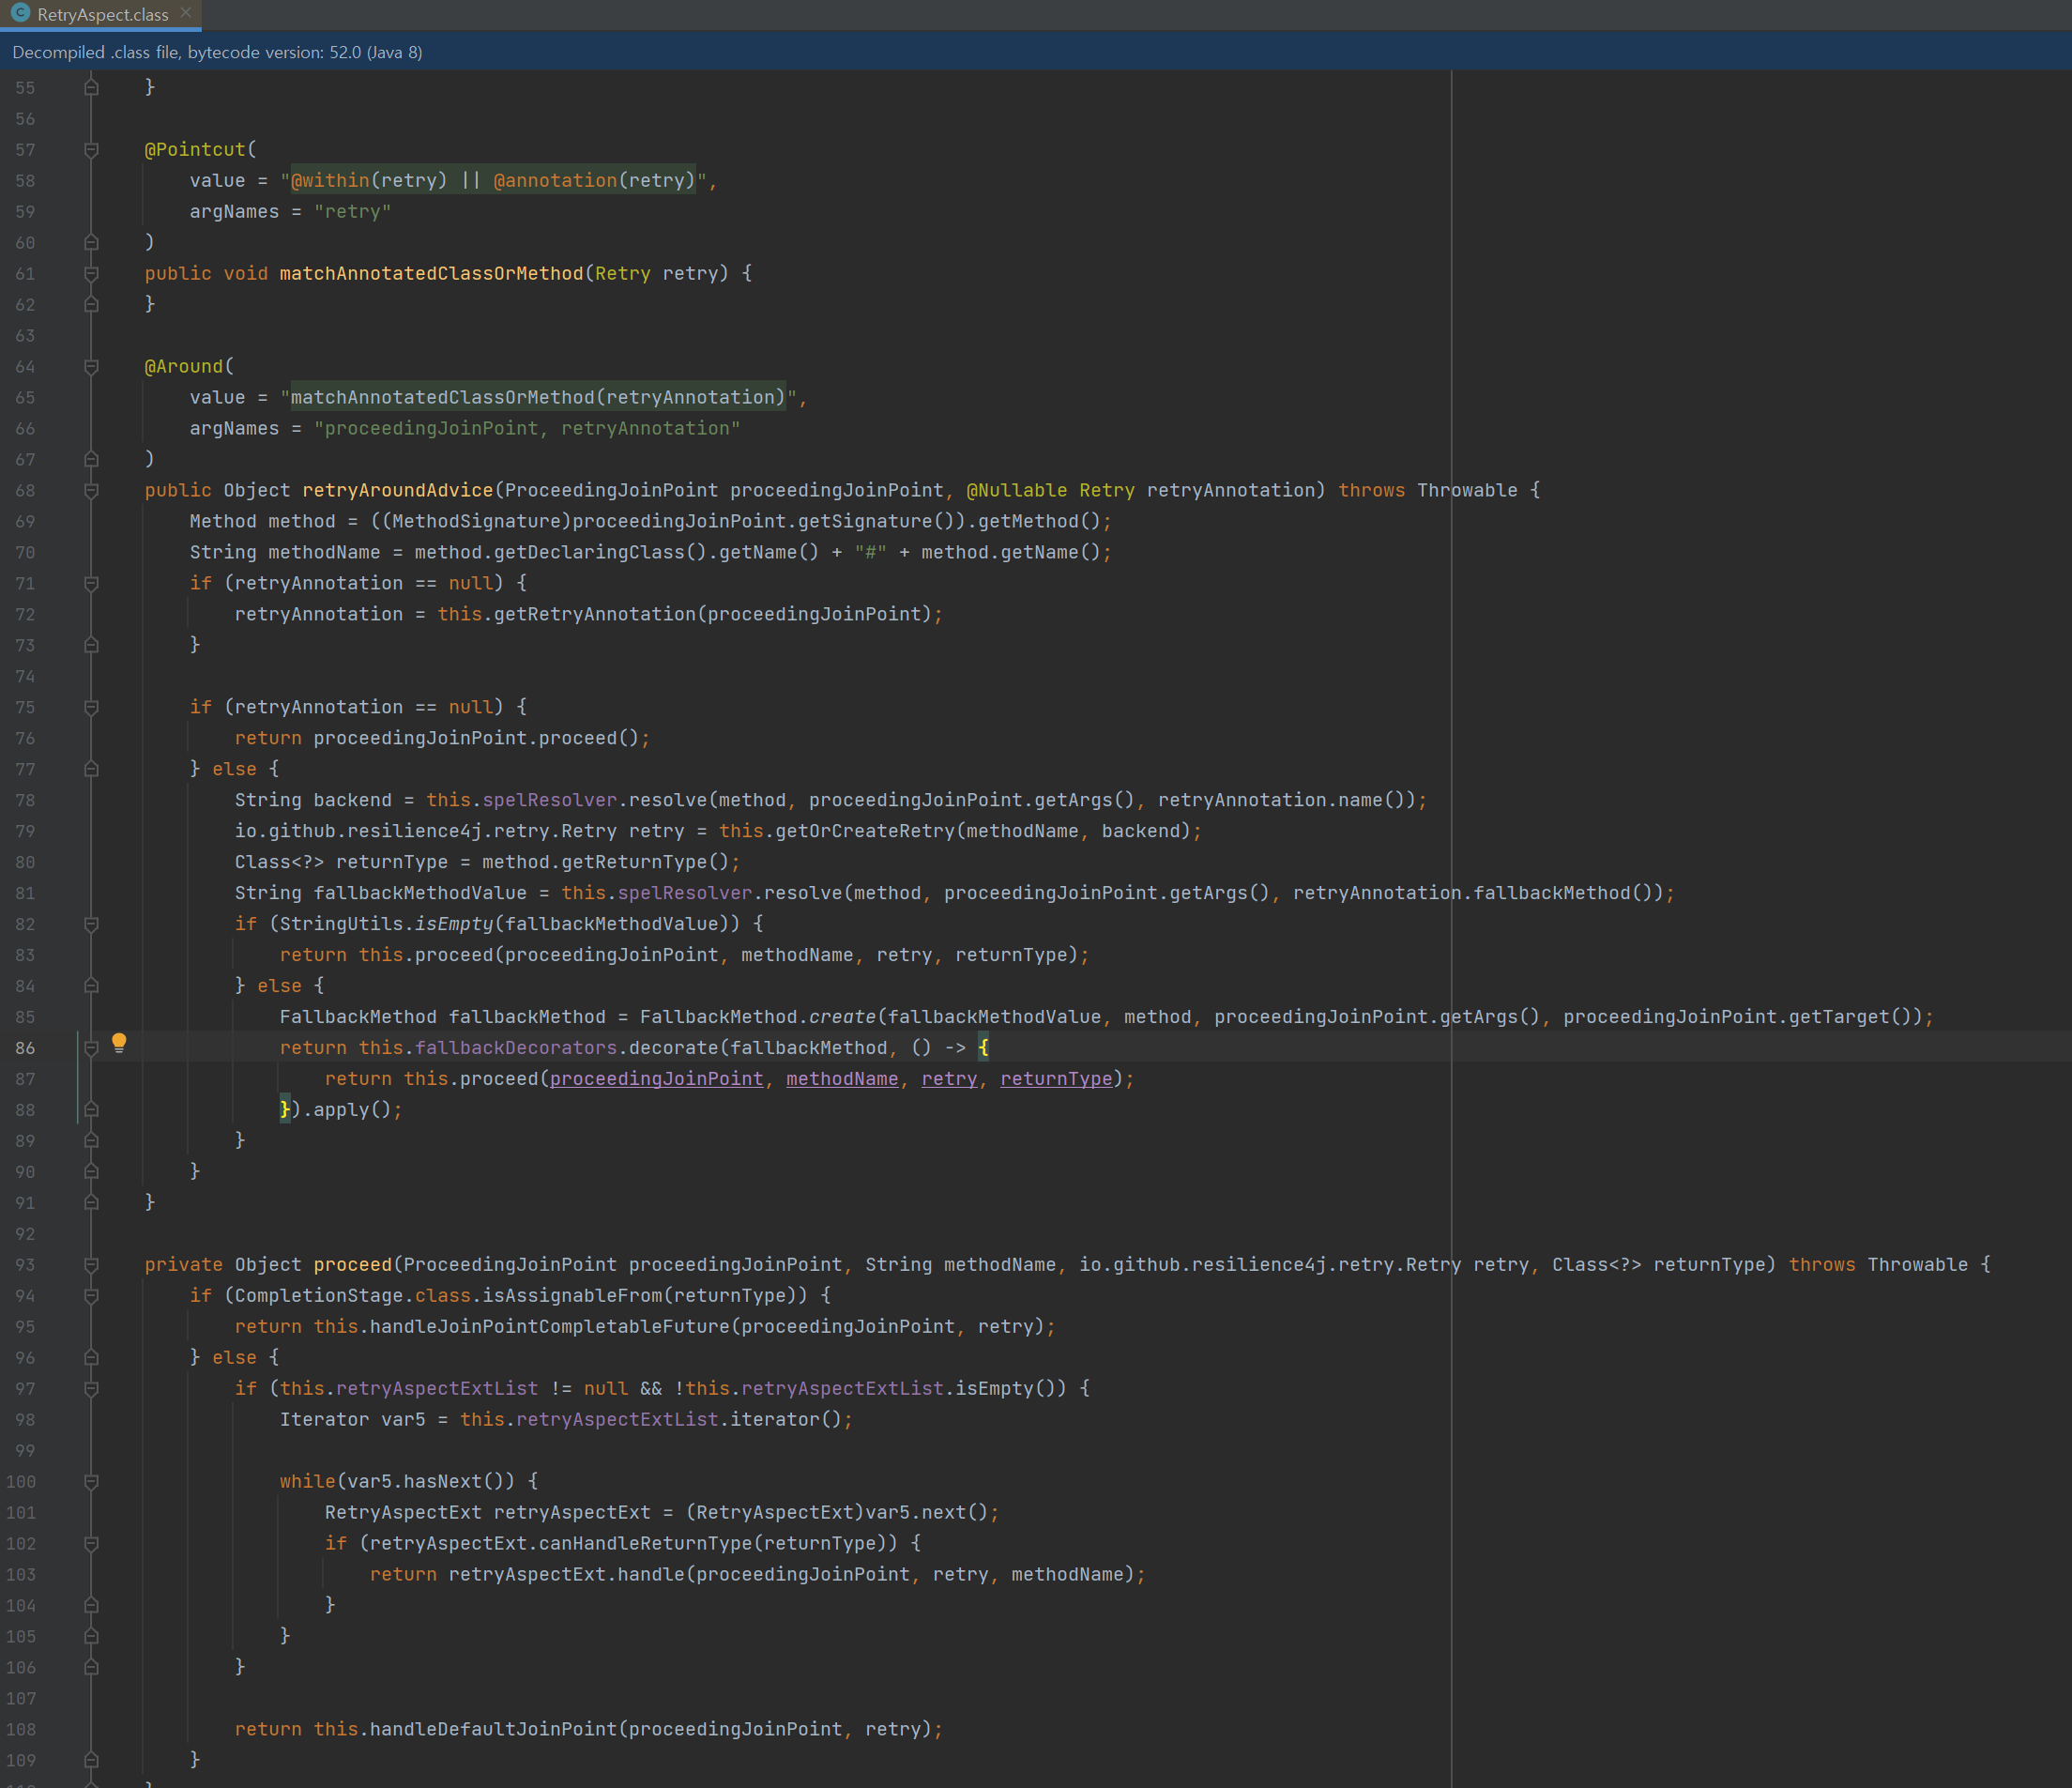Close the RetryAspect.class tab
Image resolution: width=2072 pixels, height=1788 pixels.
click(186, 13)
